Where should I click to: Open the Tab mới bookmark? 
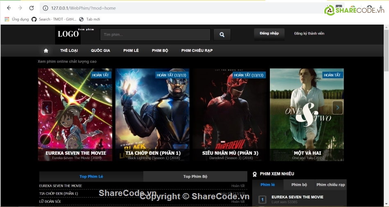pos(90,19)
